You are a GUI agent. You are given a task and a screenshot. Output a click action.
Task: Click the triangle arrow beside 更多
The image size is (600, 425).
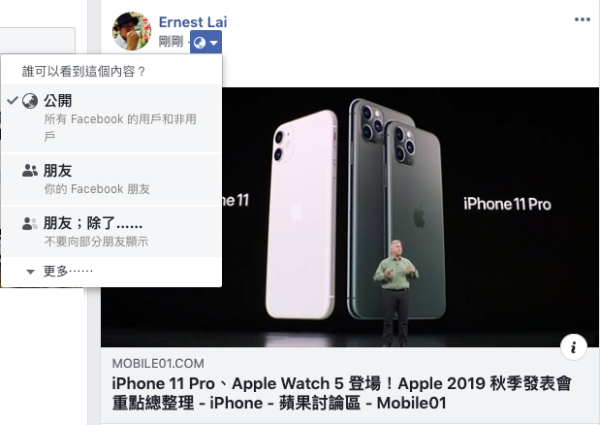click(31, 273)
